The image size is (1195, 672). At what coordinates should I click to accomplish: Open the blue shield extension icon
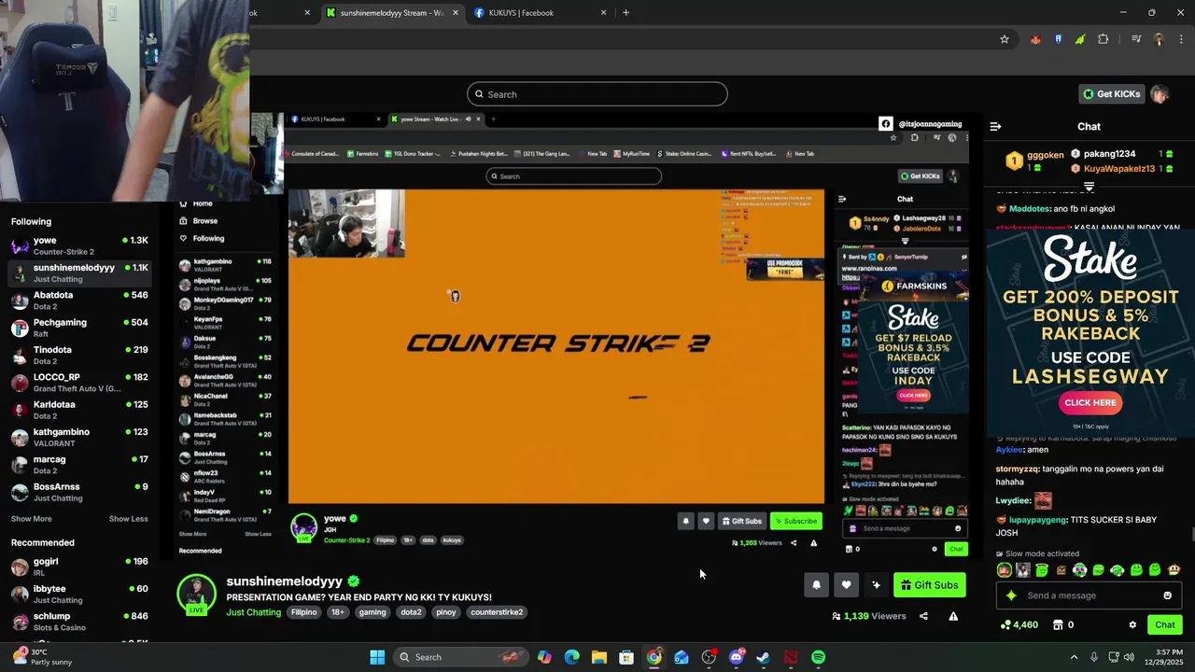click(1058, 39)
